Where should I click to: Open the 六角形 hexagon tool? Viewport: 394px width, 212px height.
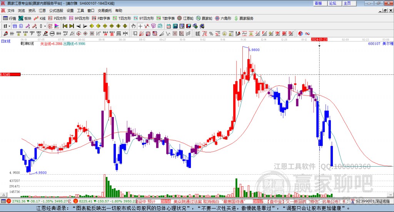(223, 18)
